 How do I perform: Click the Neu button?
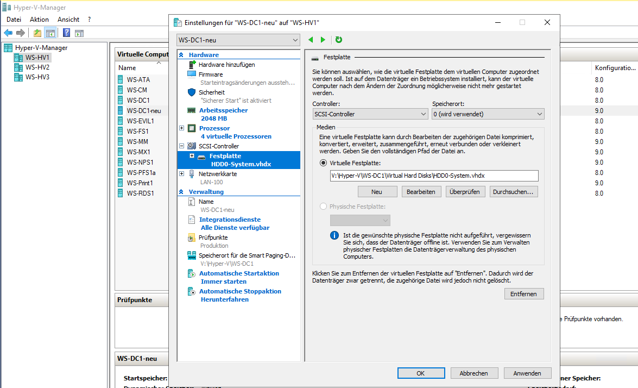tap(377, 192)
